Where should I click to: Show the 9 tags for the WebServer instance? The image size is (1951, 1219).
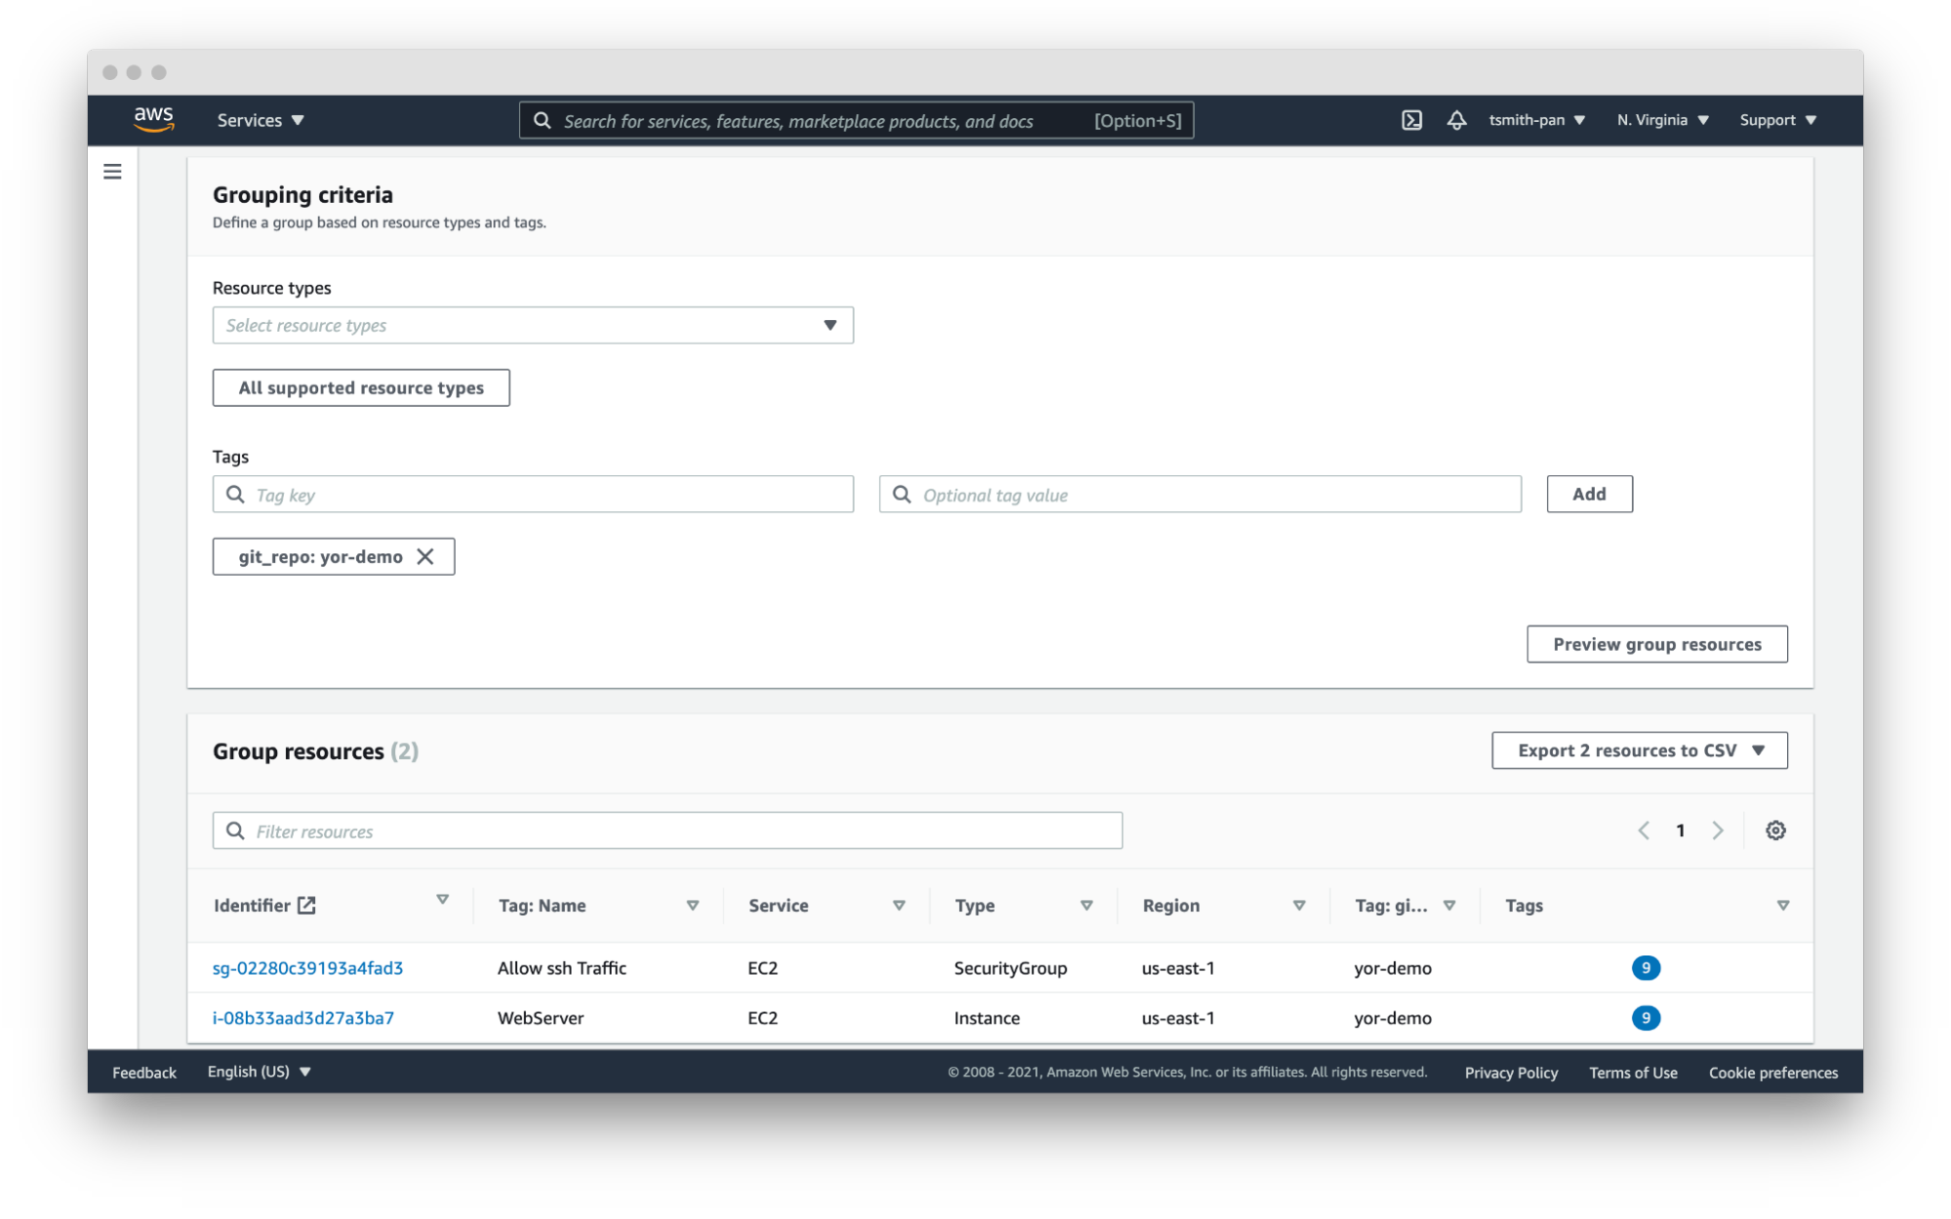coord(1645,1018)
